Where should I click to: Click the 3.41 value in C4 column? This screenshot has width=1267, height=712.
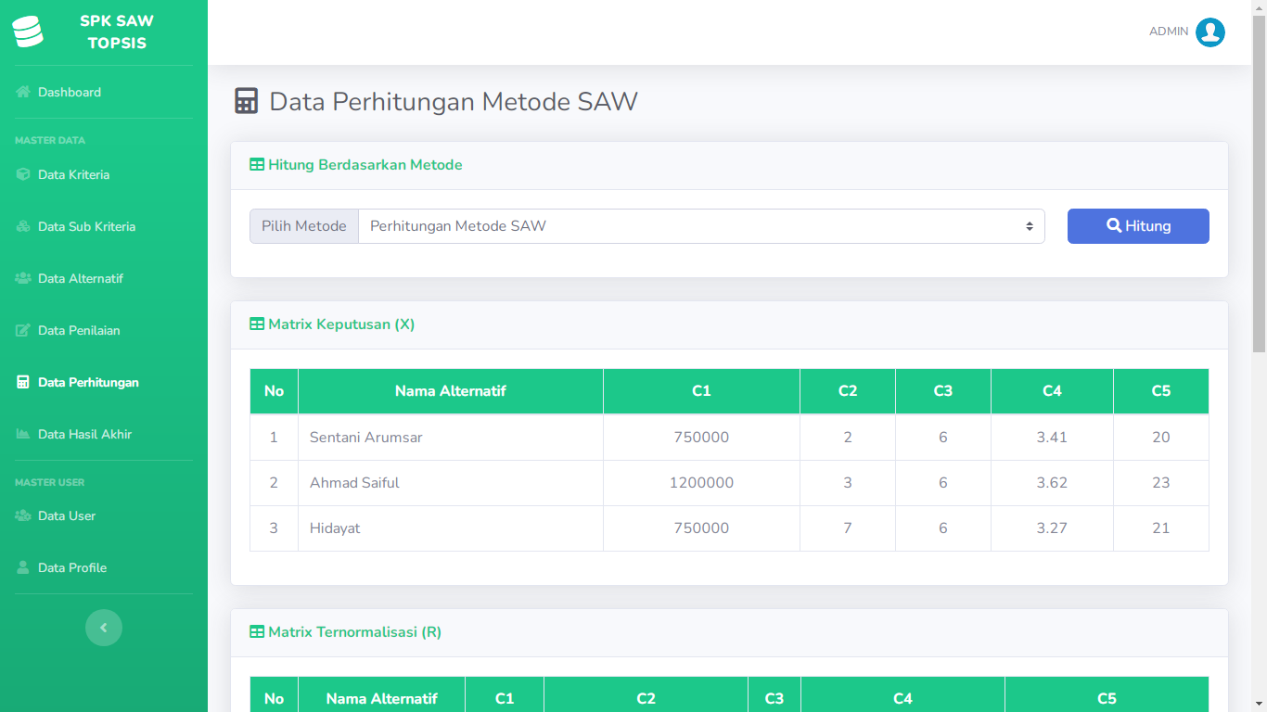pos(1052,437)
